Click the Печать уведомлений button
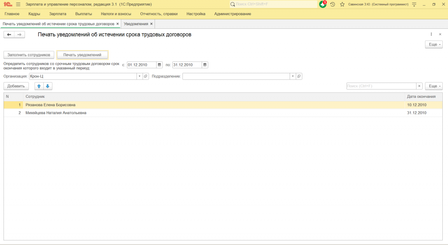The image size is (448, 245). coord(82,55)
